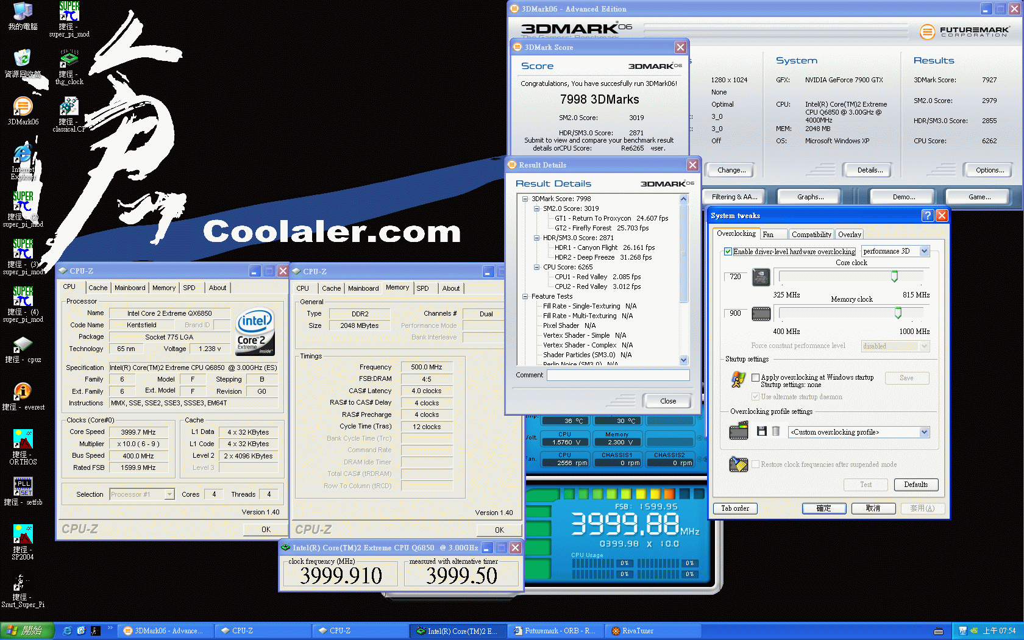Select GT1 - Return To Proxycon tree row

611,218
